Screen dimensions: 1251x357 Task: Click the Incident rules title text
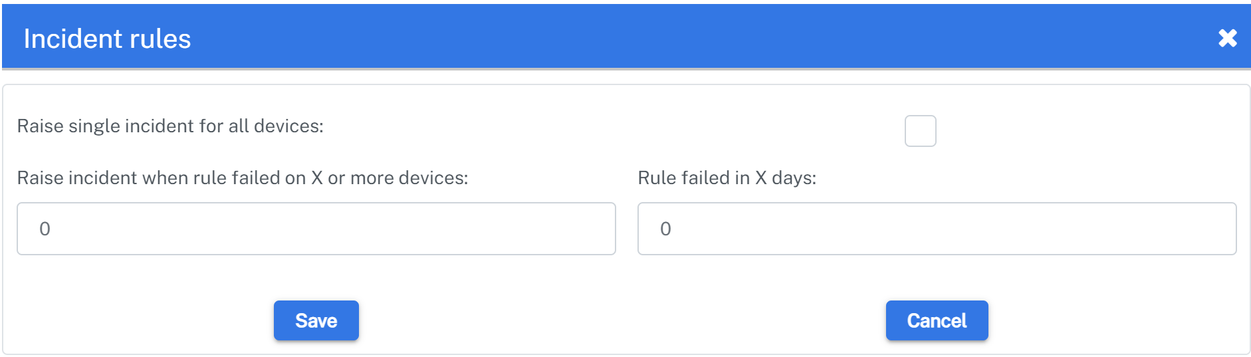[x=107, y=39]
